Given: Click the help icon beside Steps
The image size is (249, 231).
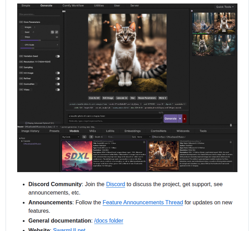Looking at the screenshot, I should pos(22,37).
